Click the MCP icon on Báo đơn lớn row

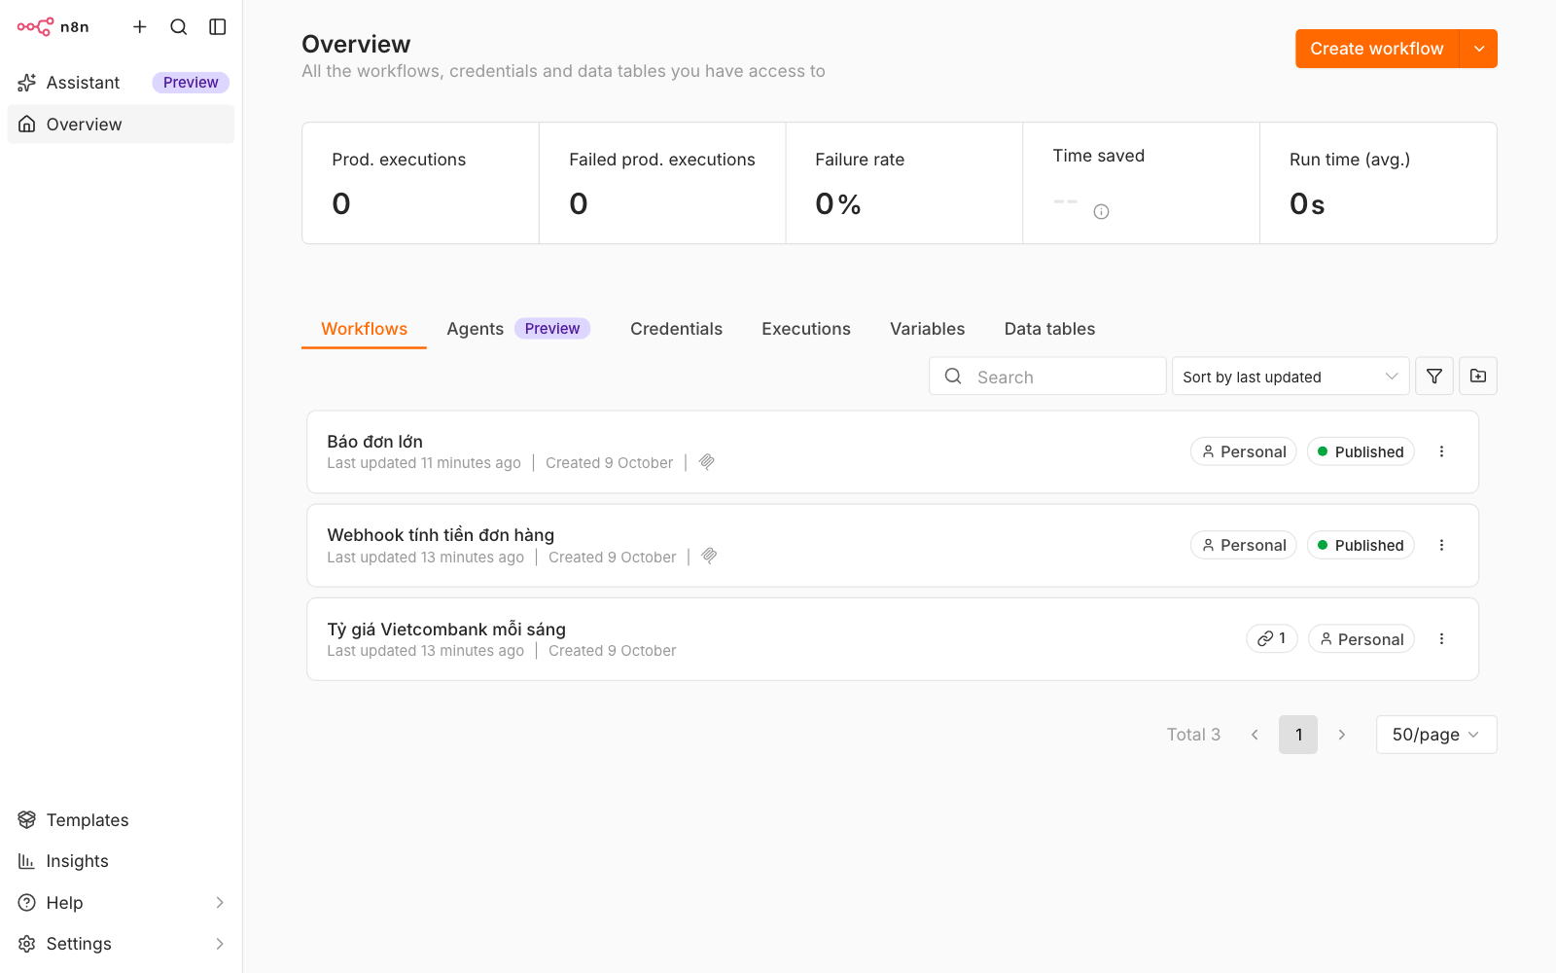click(x=707, y=462)
